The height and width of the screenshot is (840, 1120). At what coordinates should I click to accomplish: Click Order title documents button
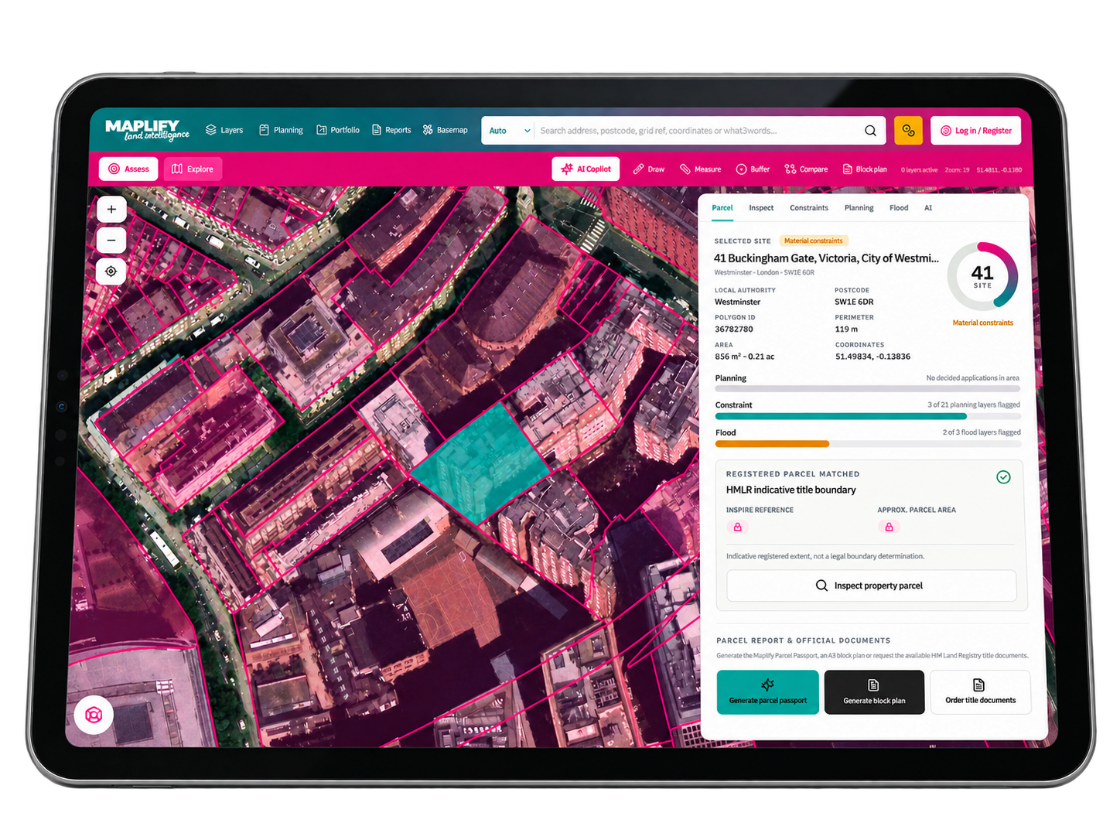[980, 692]
